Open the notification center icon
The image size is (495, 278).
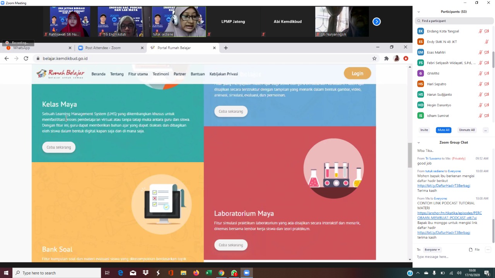click(x=487, y=273)
